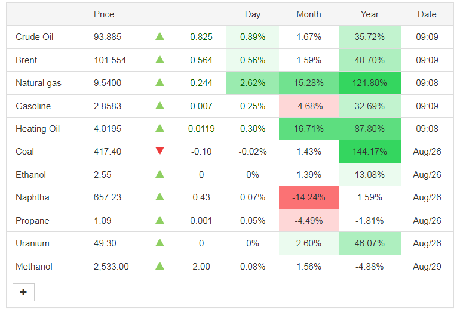
Task: Click Crude Oil daily change 0.89%
Action: point(253,37)
